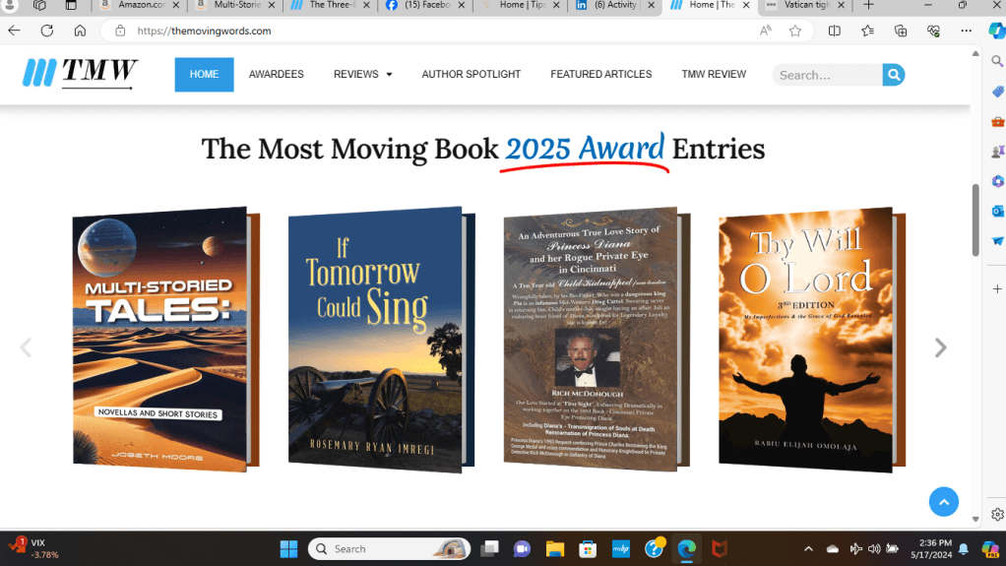This screenshot has height=566, width=1006.
Task: Open the Multi-Storied Tales book cover
Action: 159,340
